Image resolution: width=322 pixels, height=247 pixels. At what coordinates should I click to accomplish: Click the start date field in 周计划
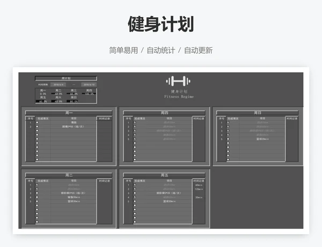point(58,84)
